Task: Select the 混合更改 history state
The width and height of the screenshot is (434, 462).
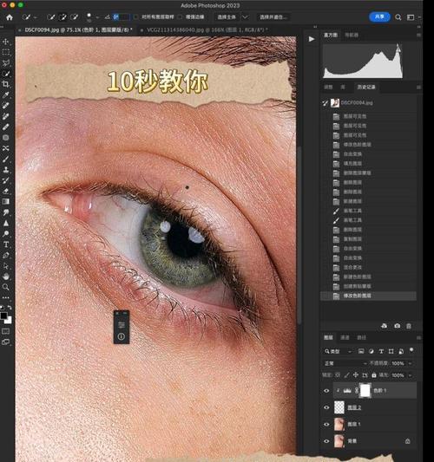Action: point(369,267)
